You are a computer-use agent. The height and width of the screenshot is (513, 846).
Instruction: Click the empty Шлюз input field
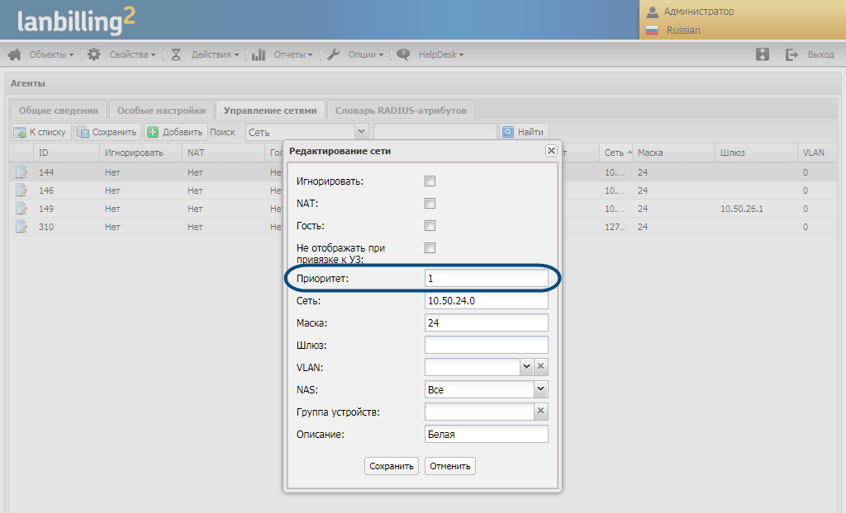[x=486, y=345]
